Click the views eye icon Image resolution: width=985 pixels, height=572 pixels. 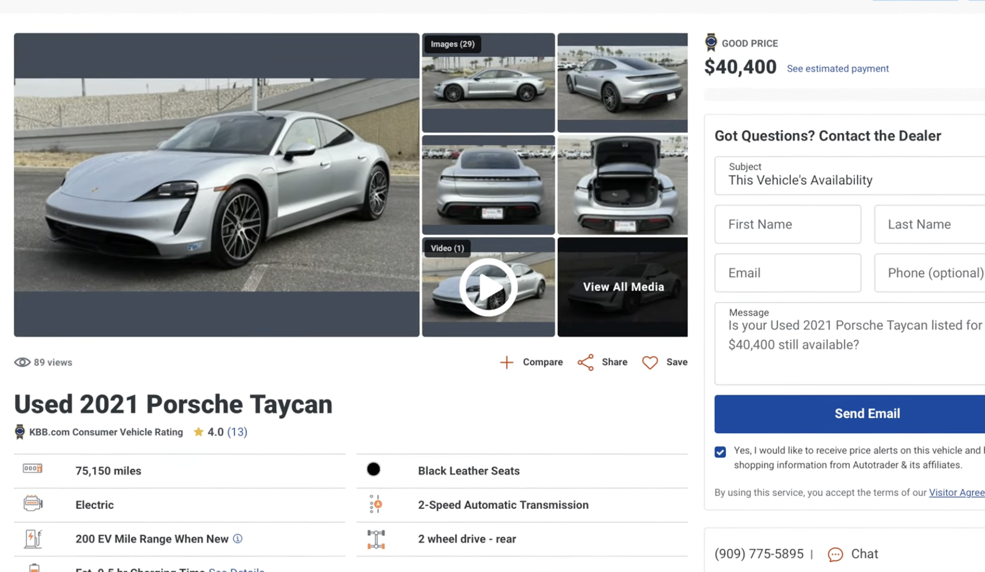[x=22, y=362]
